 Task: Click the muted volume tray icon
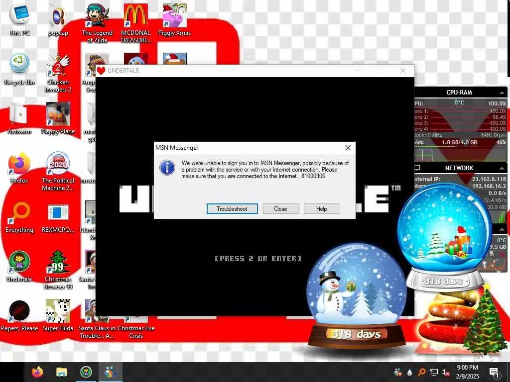[x=445, y=372]
